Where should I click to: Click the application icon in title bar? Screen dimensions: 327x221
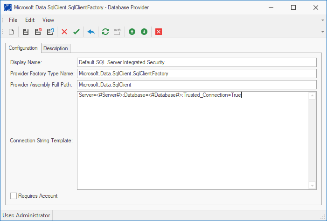8,7
